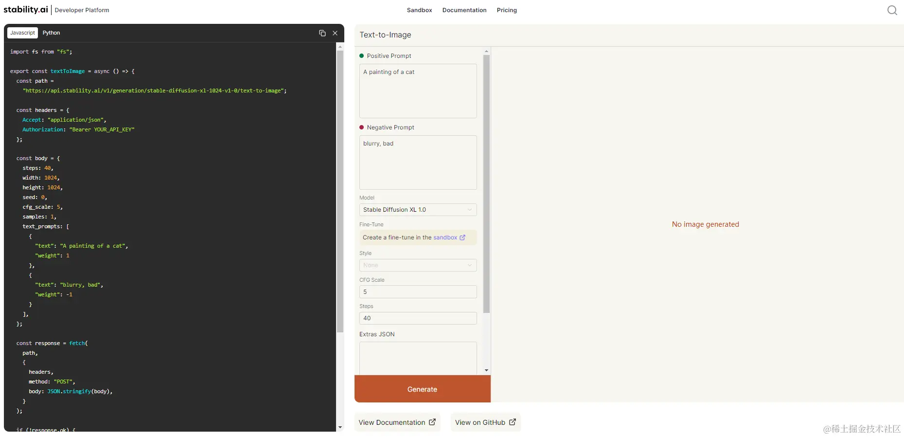Image resolution: width=904 pixels, height=437 pixels.
Task: Open the Model dropdown Stable Diffusion XL 1.0
Action: (x=418, y=210)
